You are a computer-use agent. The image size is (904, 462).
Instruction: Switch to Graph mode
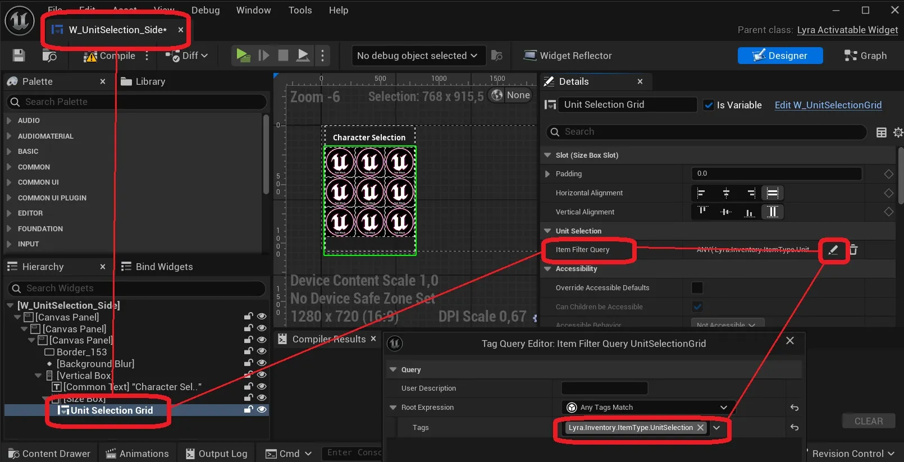(x=865, y=56)
